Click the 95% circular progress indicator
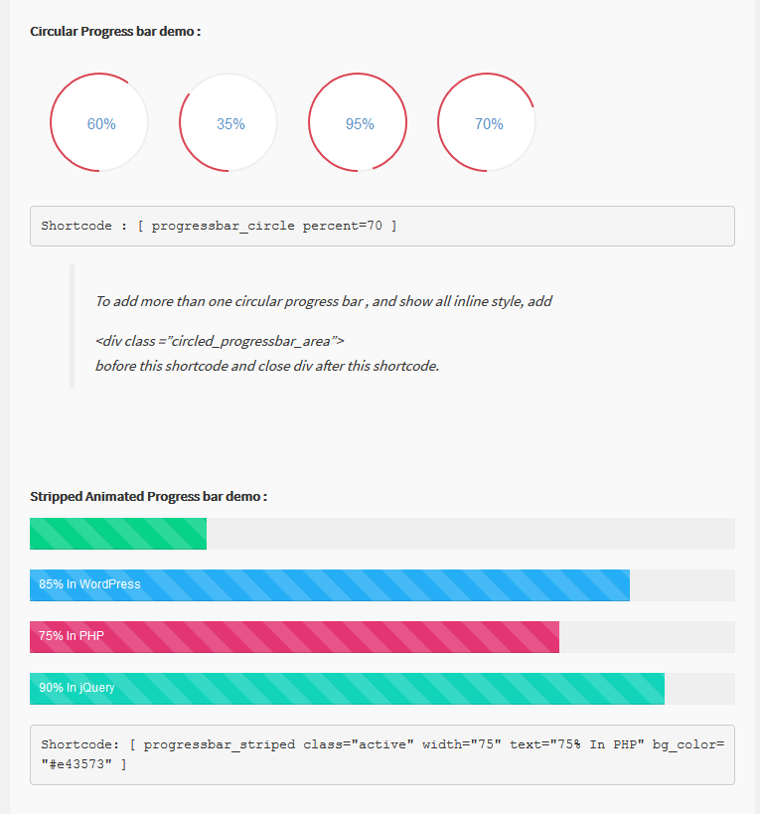The width and height of the screenshot is (760, 814). coord(358,122)
